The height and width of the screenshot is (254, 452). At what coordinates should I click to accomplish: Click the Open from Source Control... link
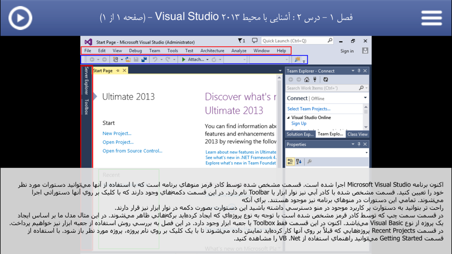pyautogui.click(x=132, y=151)
